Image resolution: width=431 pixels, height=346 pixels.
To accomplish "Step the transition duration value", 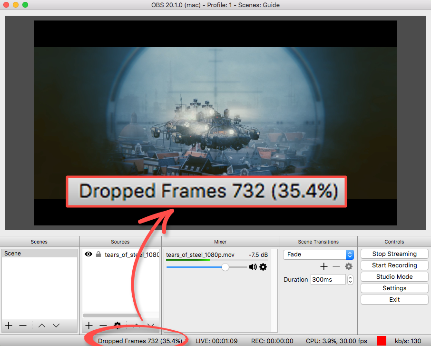I will point(350,279).
